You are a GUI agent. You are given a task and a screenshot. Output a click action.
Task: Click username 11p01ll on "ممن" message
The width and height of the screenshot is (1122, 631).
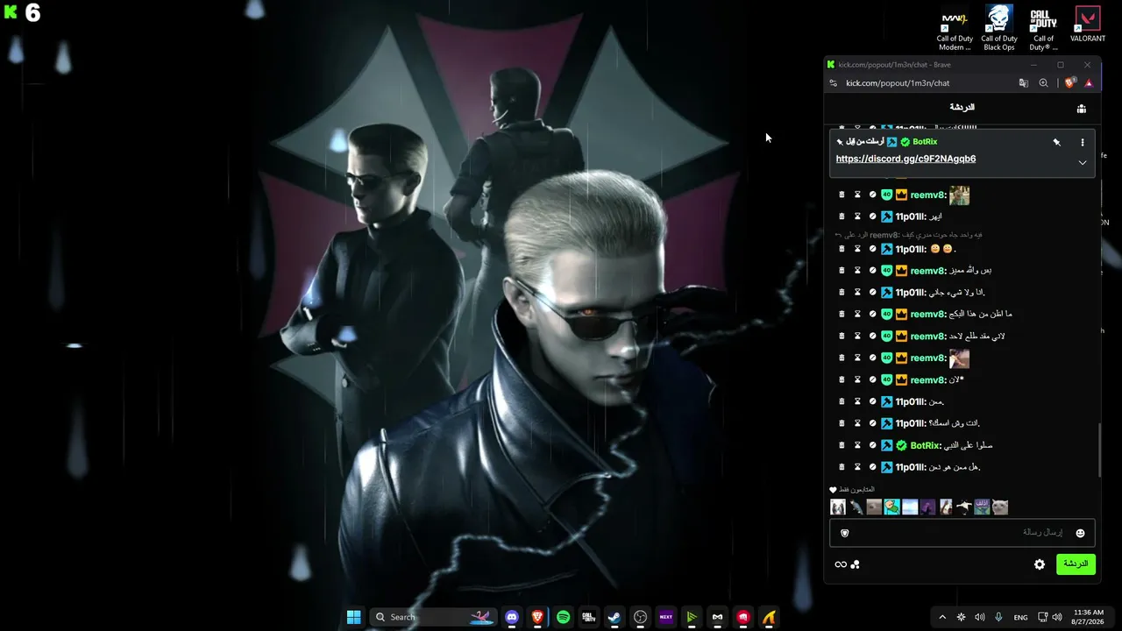pos(911,401)
